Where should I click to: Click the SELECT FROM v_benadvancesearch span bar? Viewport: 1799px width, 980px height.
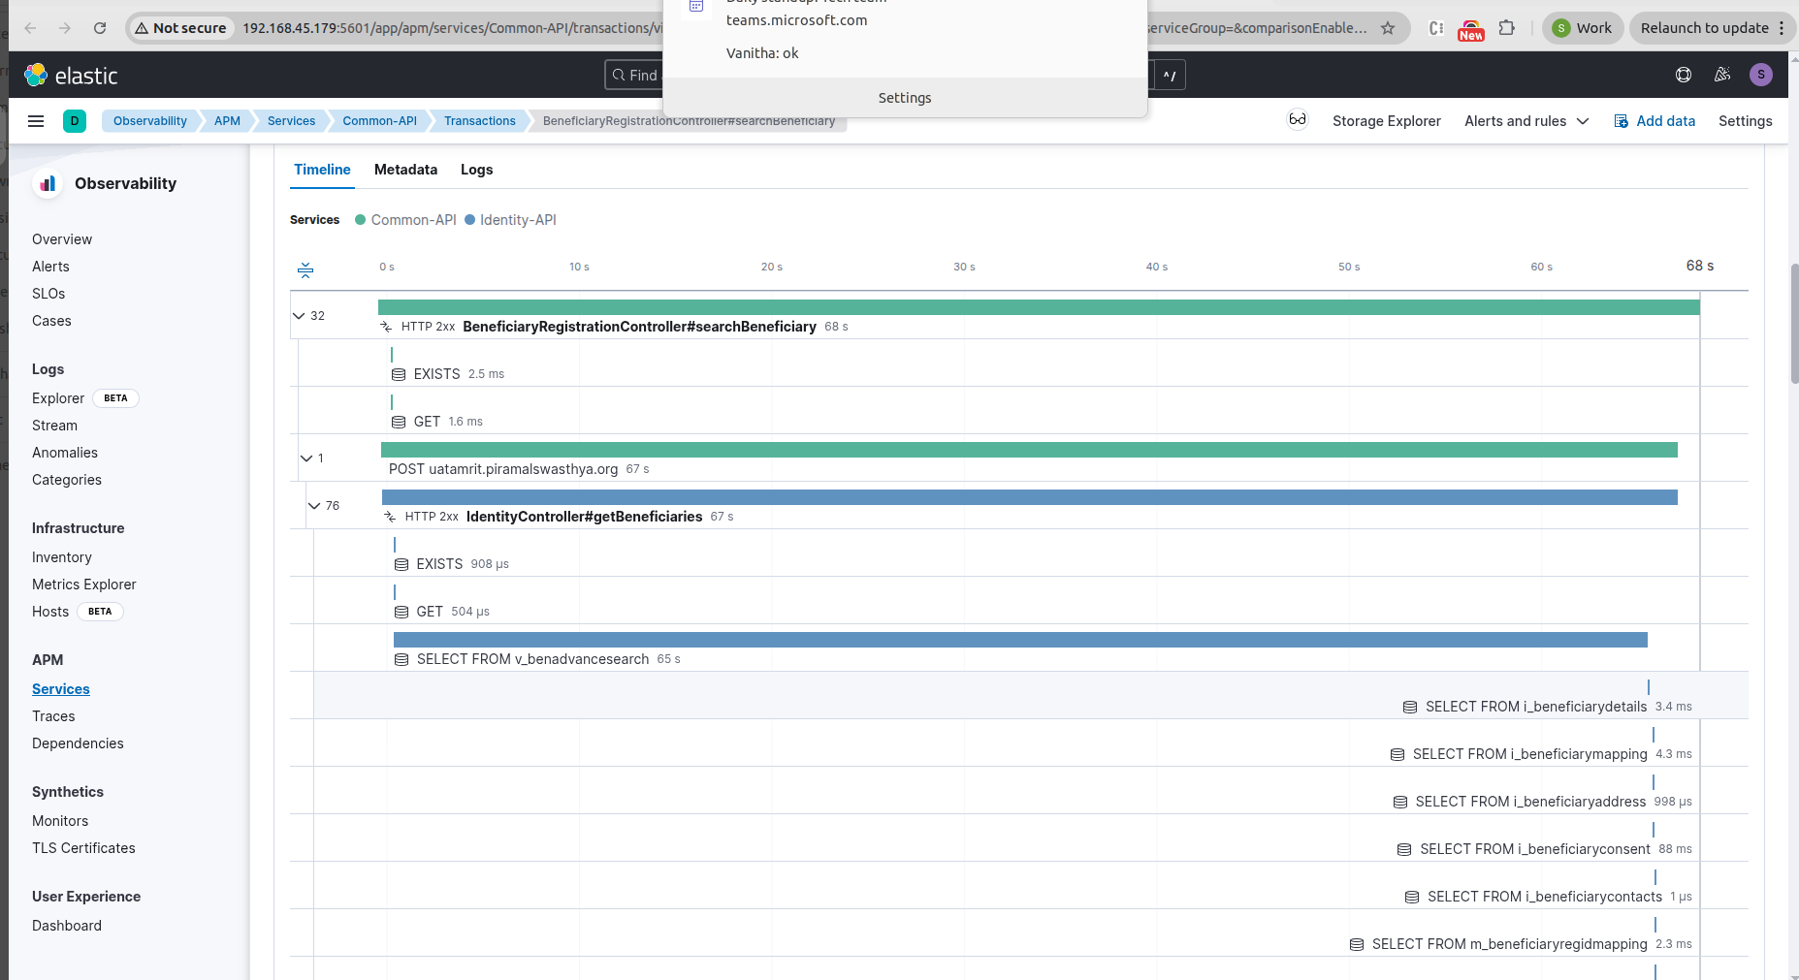coord(1020,640)
